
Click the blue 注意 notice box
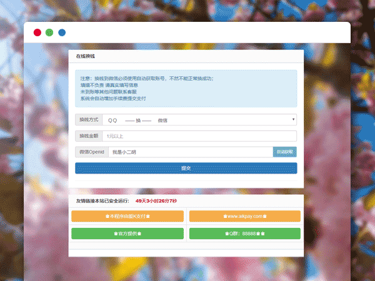186,89
